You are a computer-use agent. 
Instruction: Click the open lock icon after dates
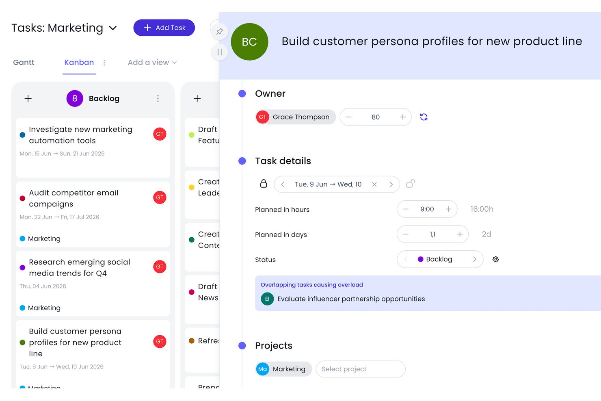411,184
